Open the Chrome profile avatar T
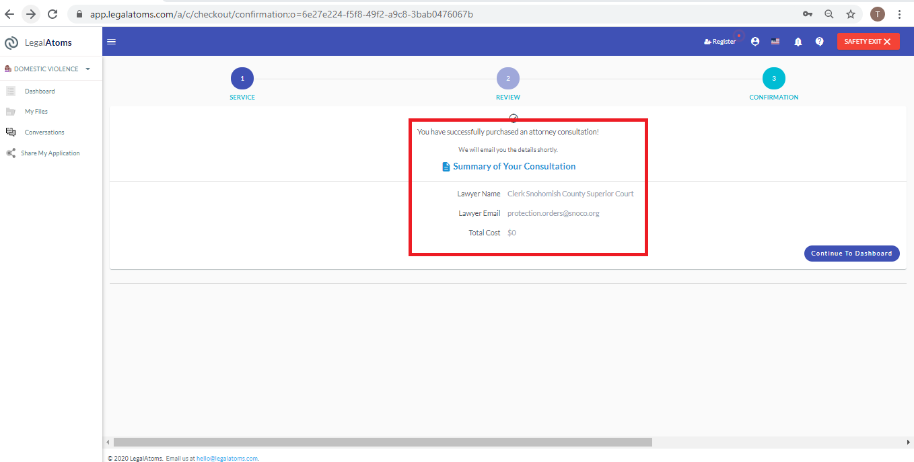Viewport: 914px width, 462px height. tap(878, 14)
